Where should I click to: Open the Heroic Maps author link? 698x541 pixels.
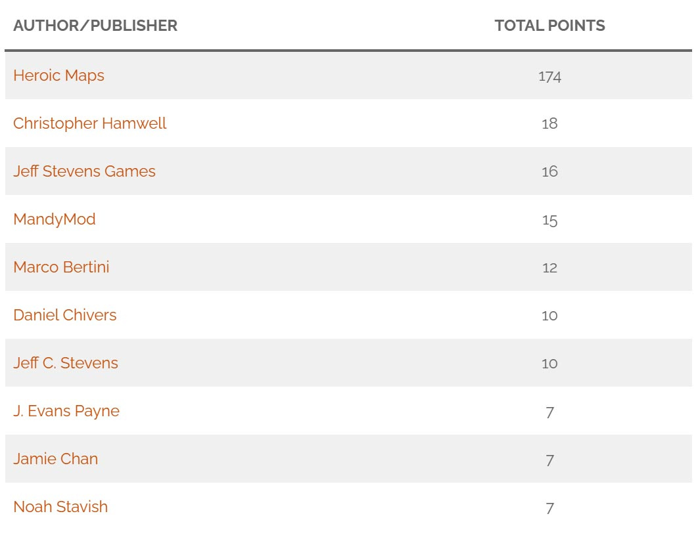click(58, 76)
